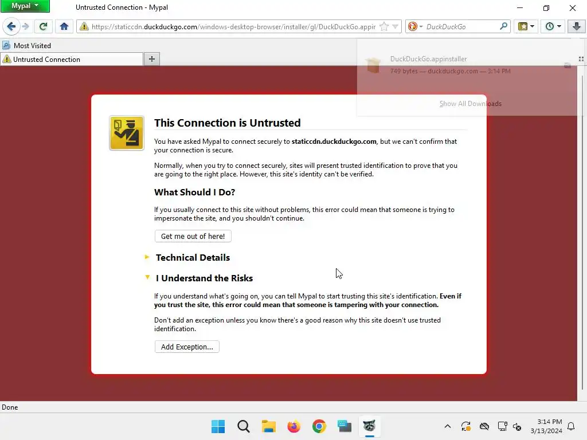Launch Firefox from the taskbar
587x440 pixels.
294,426
